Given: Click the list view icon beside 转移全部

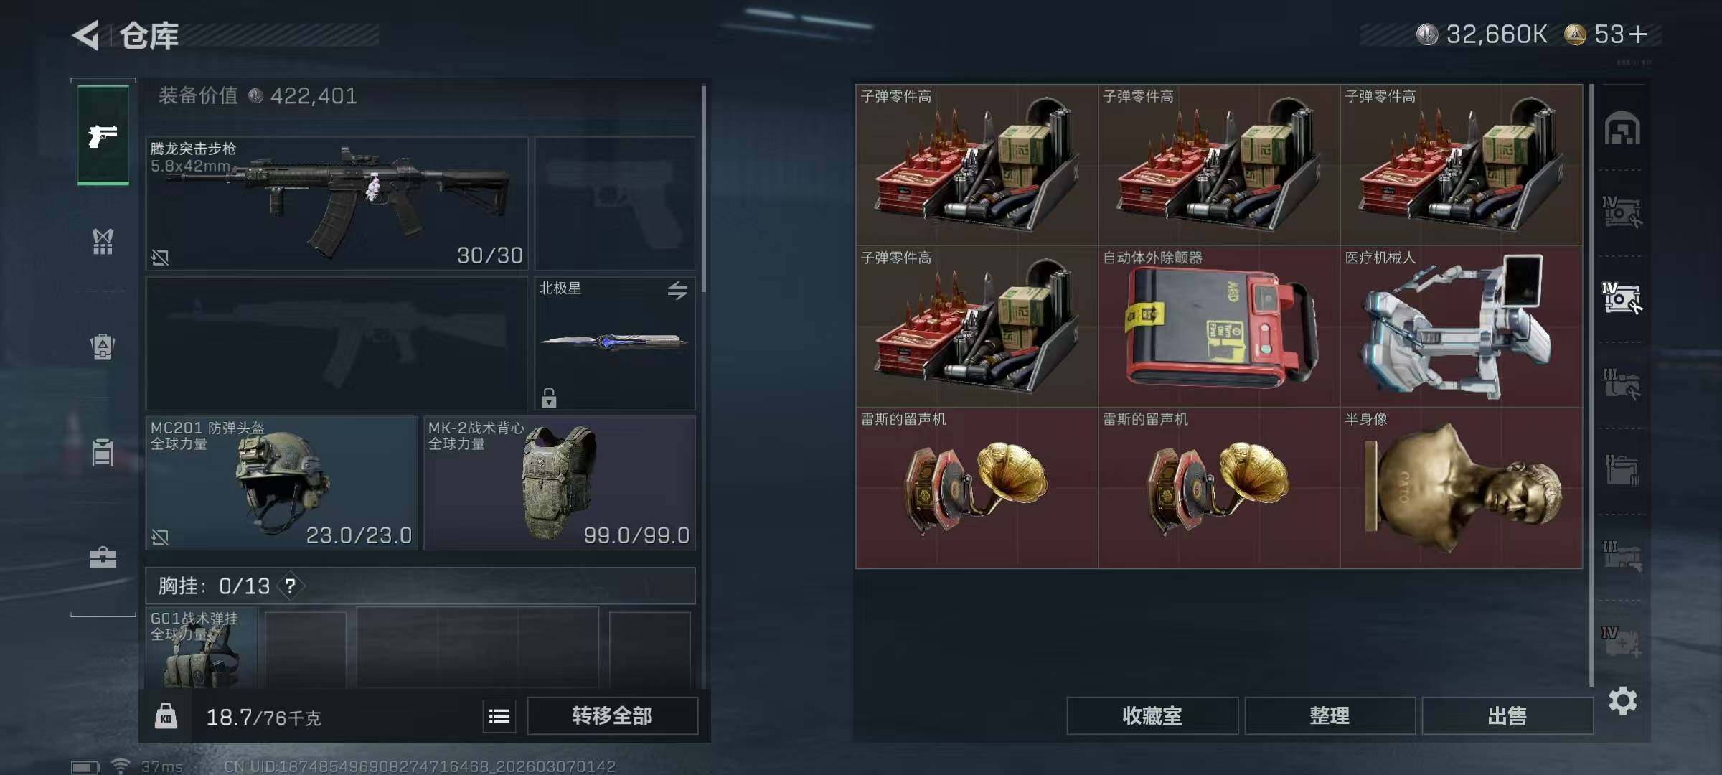Looking at the screenshot, I should 499,715.
